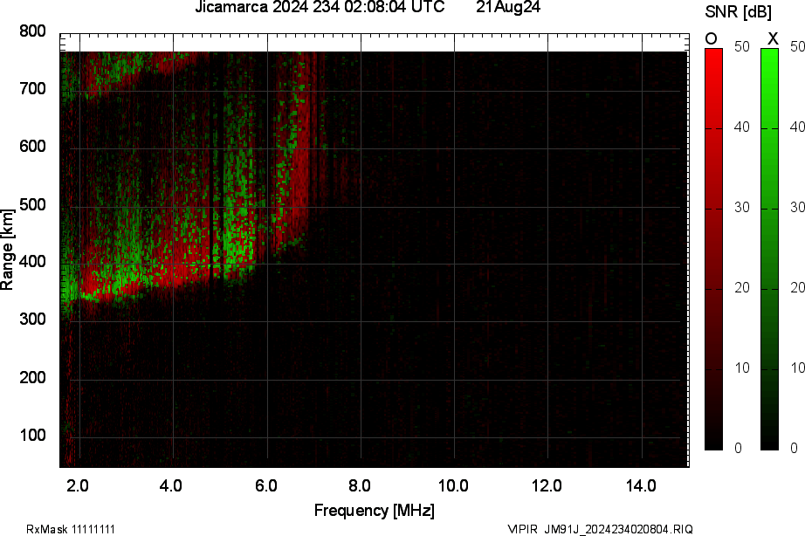Viewport: 805px width, 536px height.
Task: Click the 6.0 frequency tick label
Action: (x=265, y=485)
